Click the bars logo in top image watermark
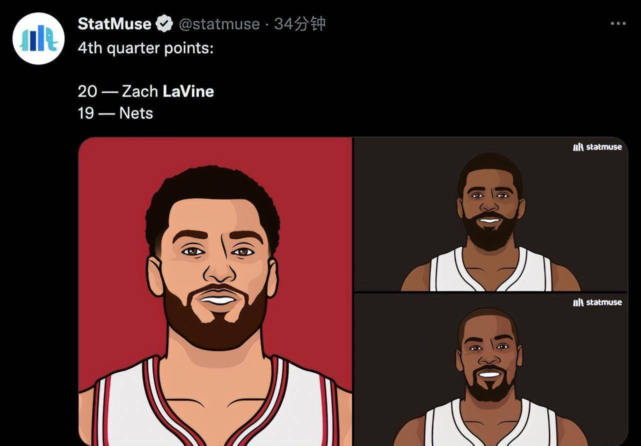This screenshot has width=641, height=446. pos(578,147)
